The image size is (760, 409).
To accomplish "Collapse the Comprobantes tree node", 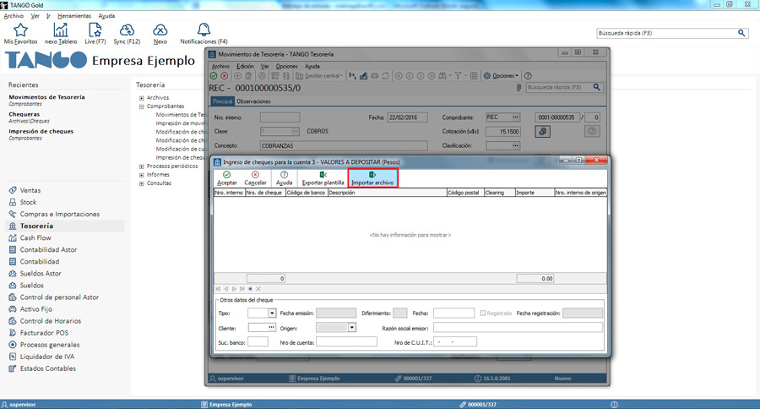I will 142,106.
